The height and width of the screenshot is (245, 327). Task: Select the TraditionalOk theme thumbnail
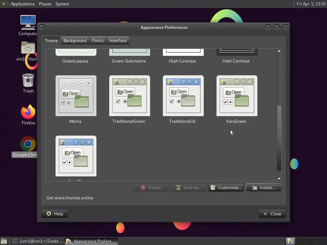click(x=183, y=96)
